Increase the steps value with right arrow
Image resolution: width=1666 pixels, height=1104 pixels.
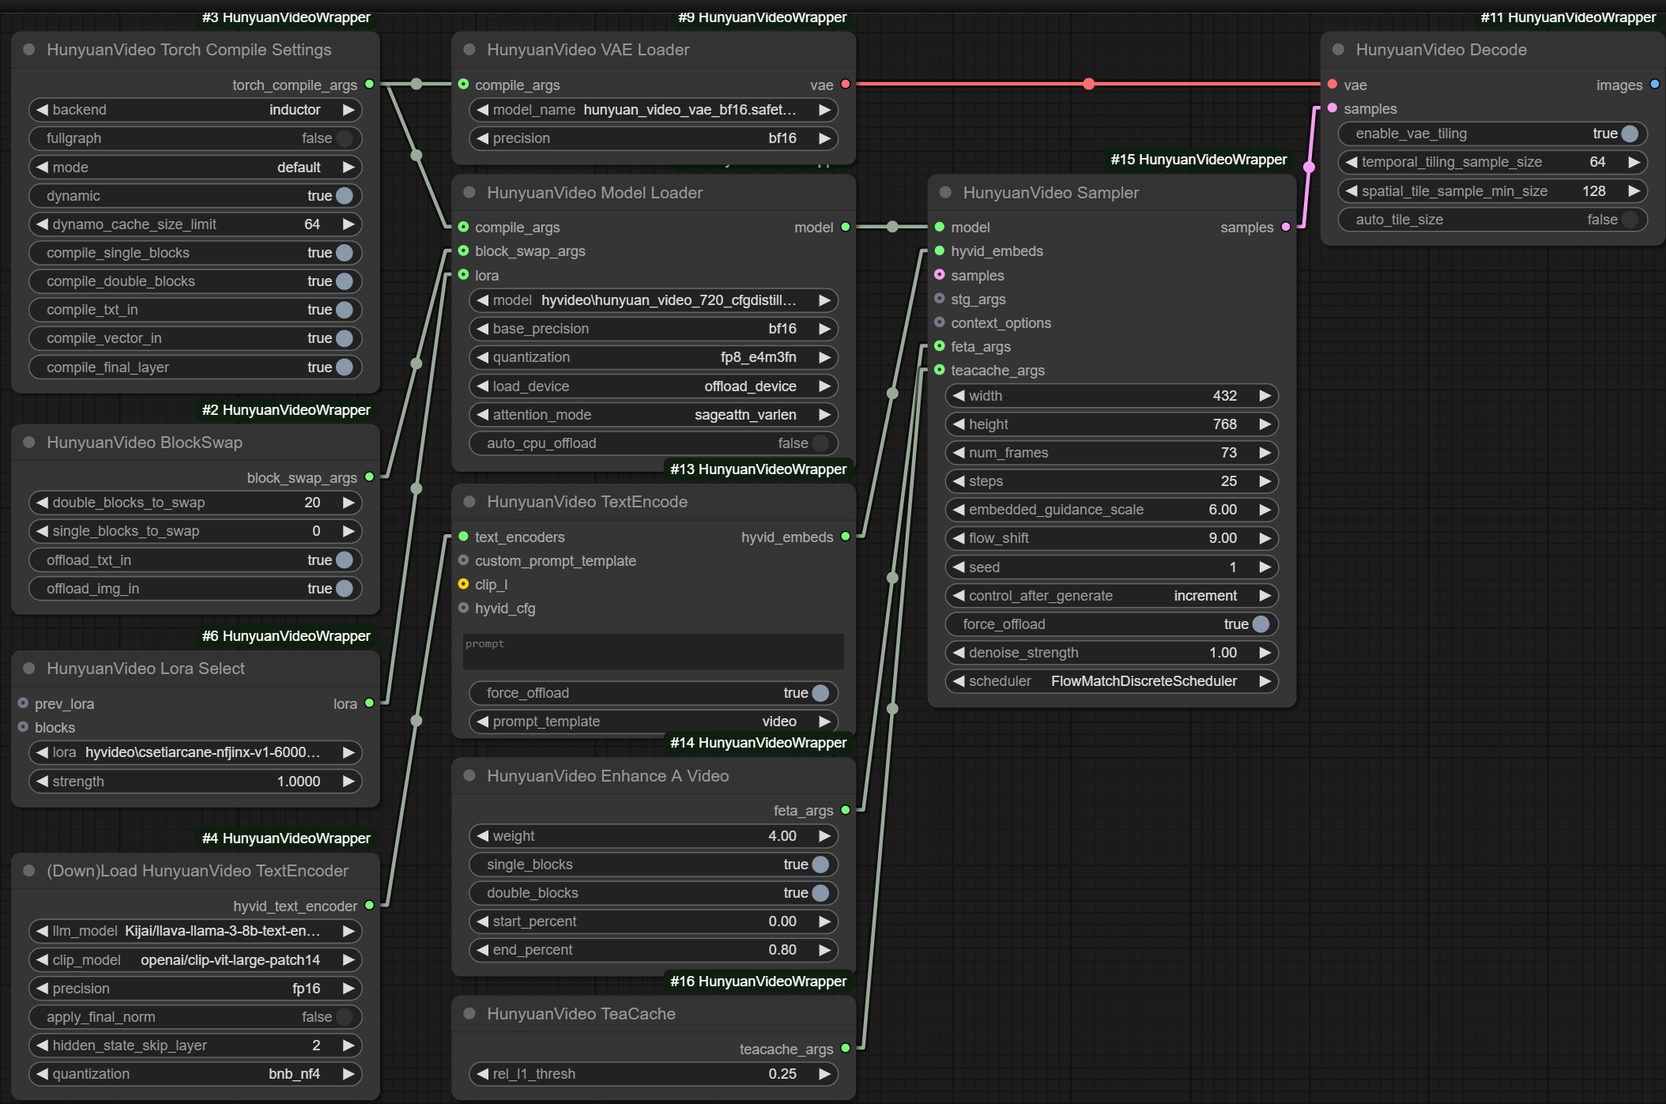(x=1265, y=480)
